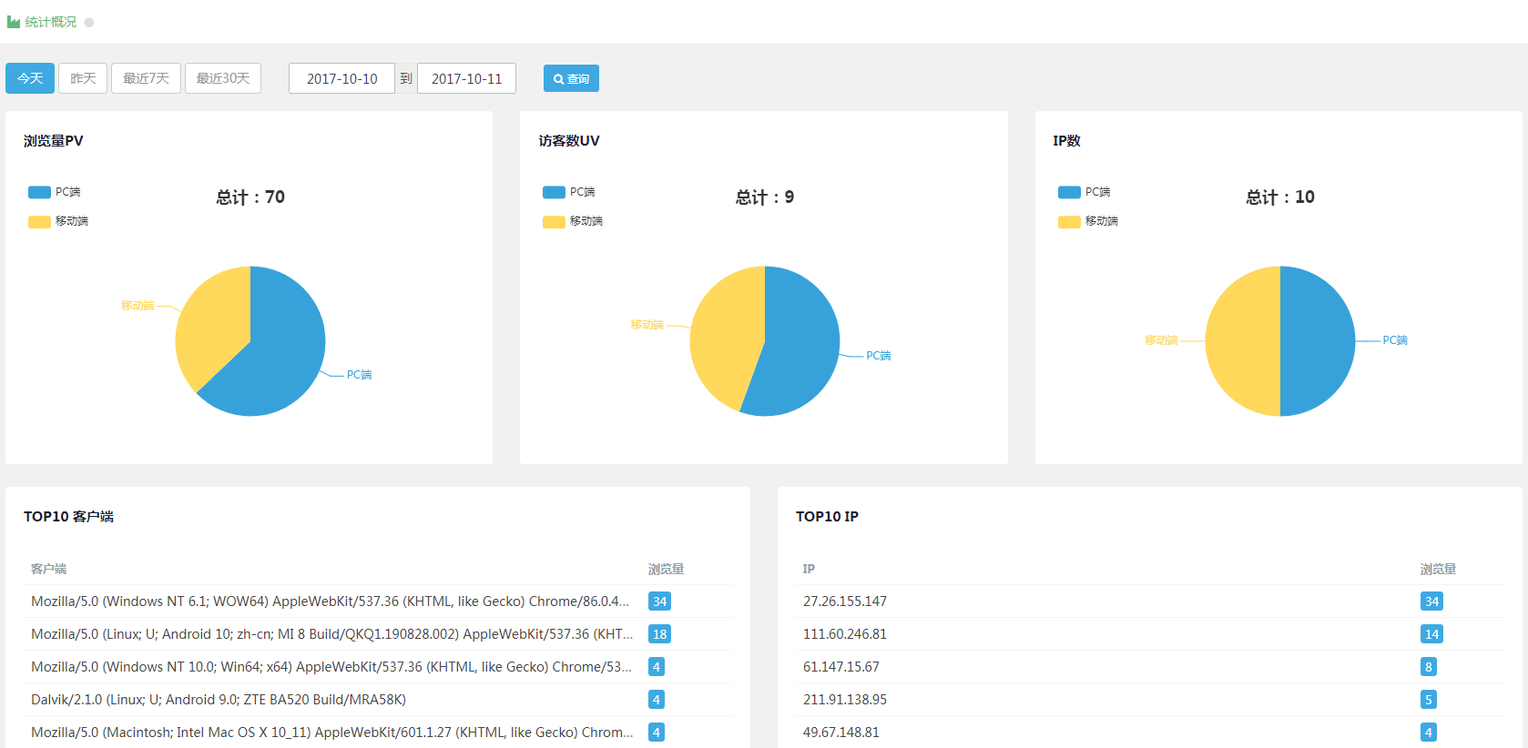Toggle 移动端 legend in 浏览量PV chart
This screenshot has width=1528, height=748.
point(57,221)
